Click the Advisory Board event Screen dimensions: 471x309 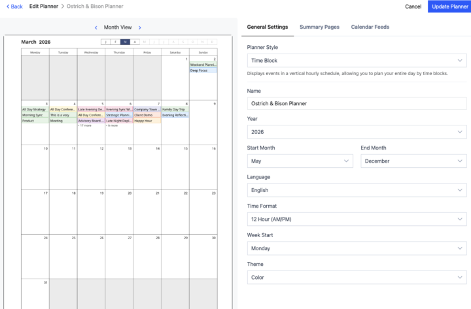tap(91, 121)
